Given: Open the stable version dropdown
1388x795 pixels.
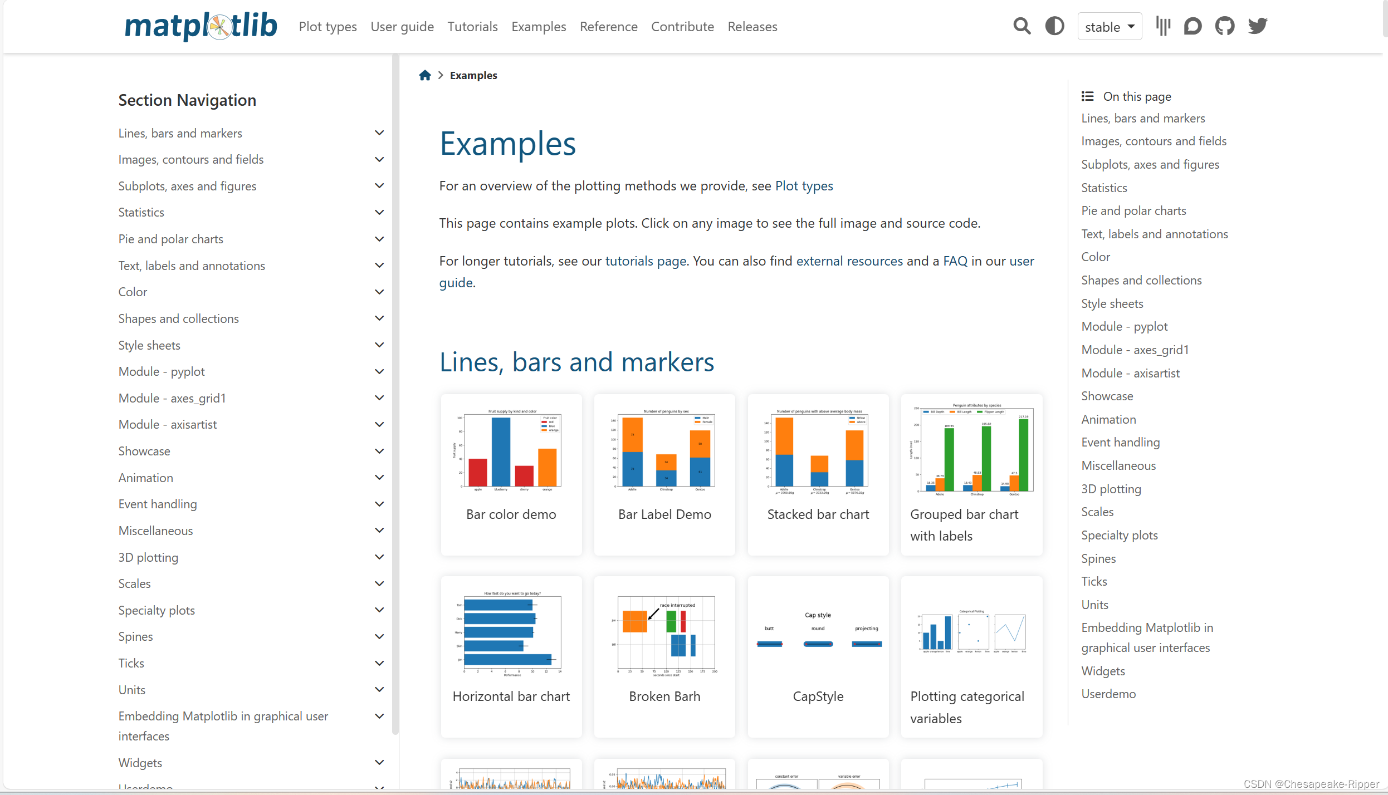Looking at the screenshot, I should coord(1109,27).
